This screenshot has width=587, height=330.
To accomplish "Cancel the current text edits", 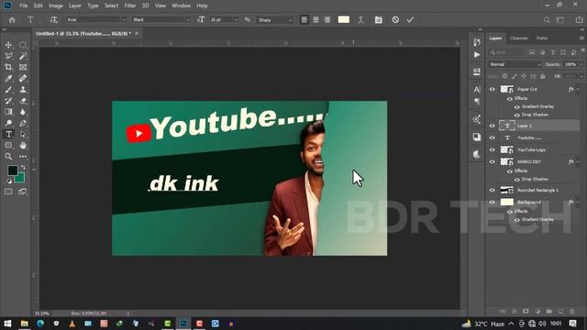I will coord(395,20).
